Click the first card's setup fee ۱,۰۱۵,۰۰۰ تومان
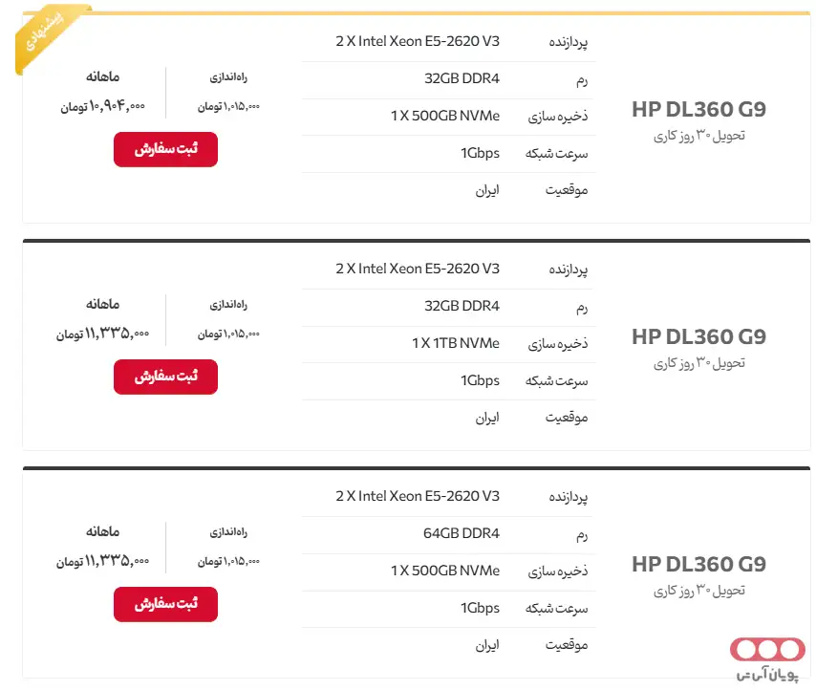 (x=228, y=106)
